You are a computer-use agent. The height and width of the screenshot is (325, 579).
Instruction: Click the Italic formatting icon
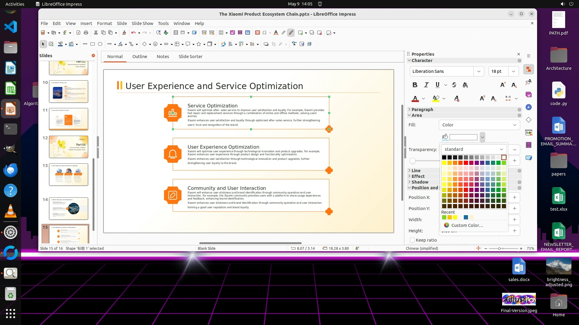tap(426, 85)
